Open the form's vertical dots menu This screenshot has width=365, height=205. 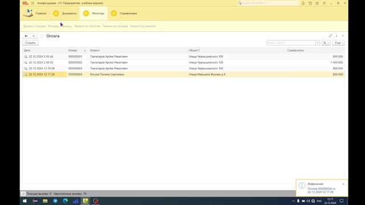tap(336, 36)
